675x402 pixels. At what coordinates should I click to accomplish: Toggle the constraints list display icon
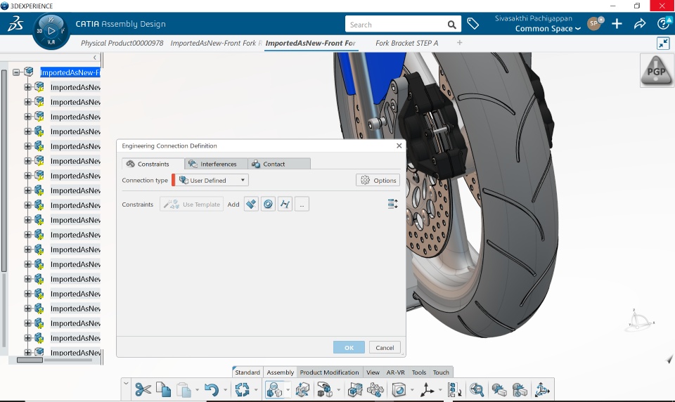[x=392, y=204]
